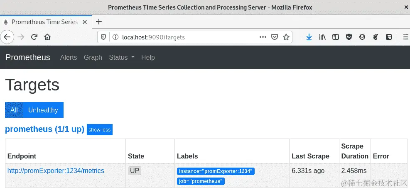Go to the Firefox home page
The width and height of the screenshot is (410, 190).
pyautogui.click(x=47, y=37)
